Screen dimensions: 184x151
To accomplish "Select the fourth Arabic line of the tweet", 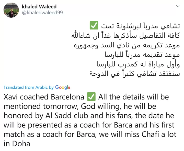I will (142, 55).
